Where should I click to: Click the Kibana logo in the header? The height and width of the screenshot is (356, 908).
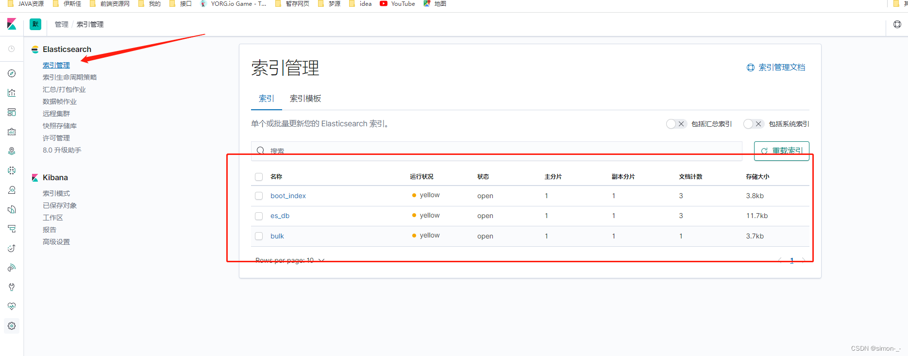[12, 24]
